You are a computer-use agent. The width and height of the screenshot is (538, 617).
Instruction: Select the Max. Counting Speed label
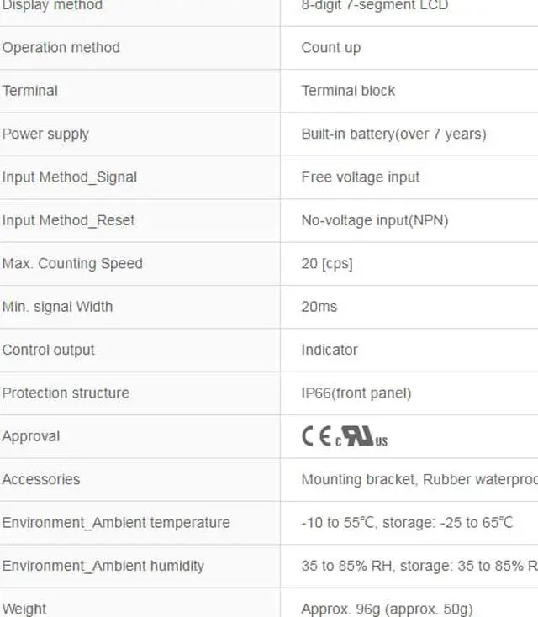point(72,264)
